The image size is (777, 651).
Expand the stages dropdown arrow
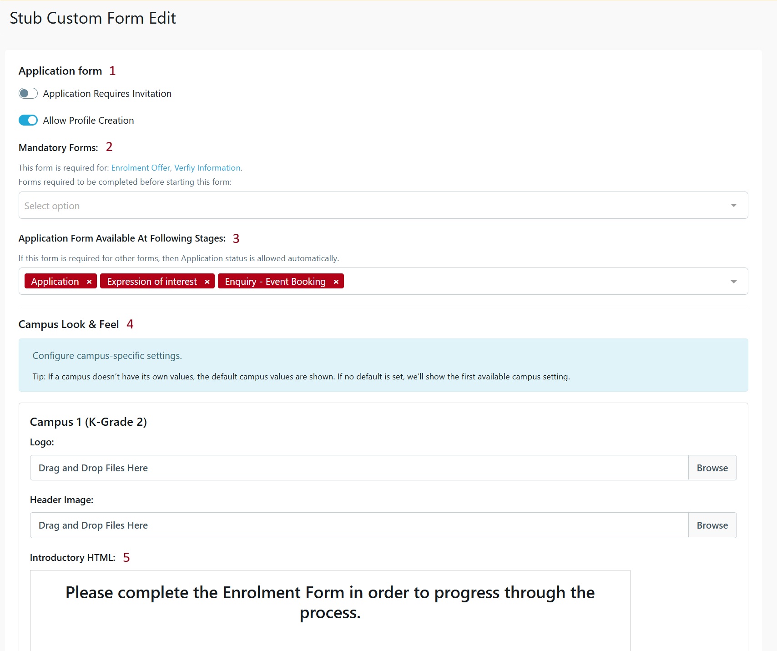coord(733,281)
